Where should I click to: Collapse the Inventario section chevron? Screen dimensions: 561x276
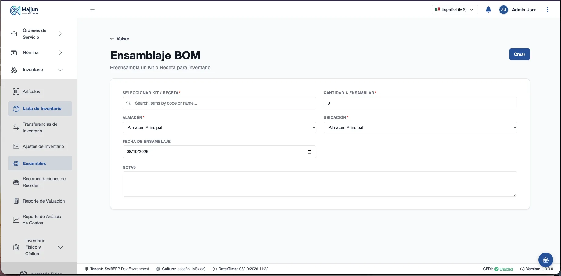(60, 70)
